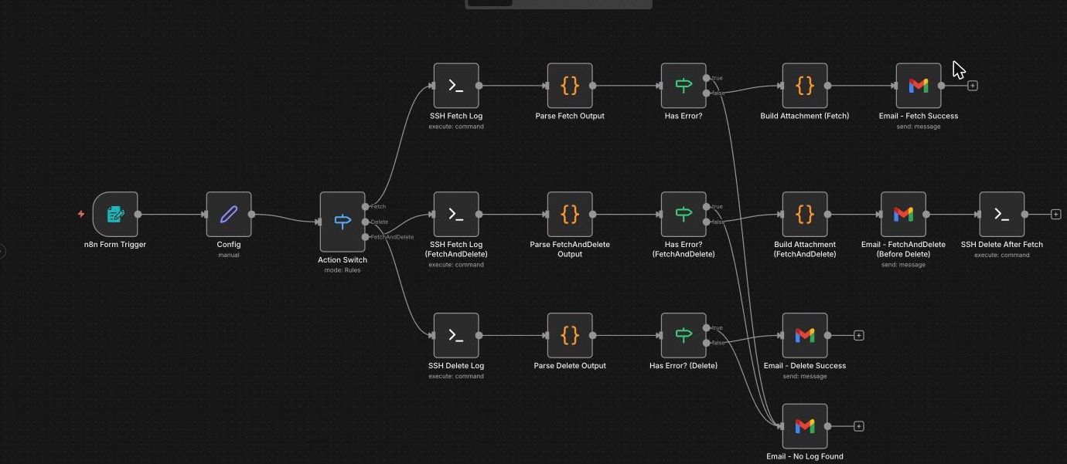This screenshot has height=464, width=1067.
Task: Open Email - Fetch Success Gmail node
Action: (919, 86)
